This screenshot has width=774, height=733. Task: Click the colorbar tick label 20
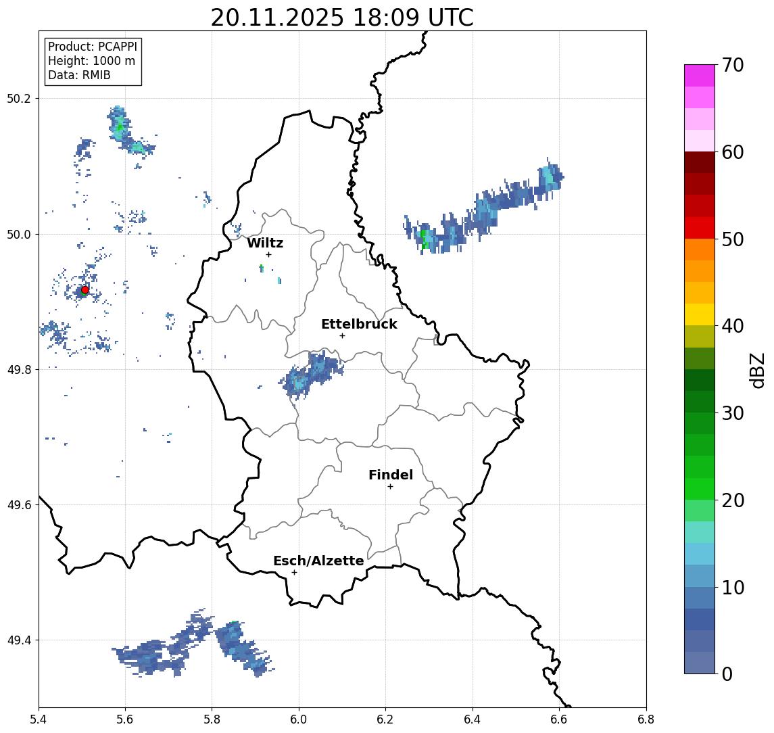click(x=733, y=500)
